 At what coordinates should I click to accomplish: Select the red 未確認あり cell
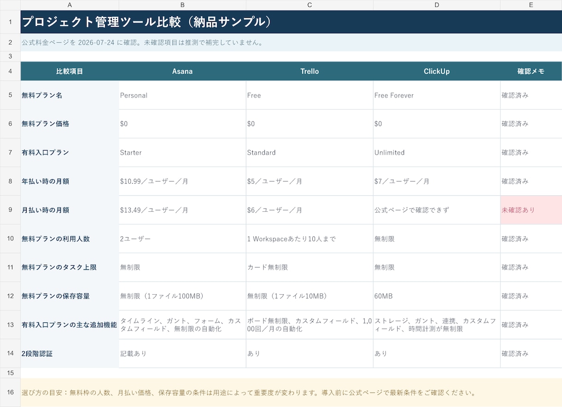click(531, 210)
